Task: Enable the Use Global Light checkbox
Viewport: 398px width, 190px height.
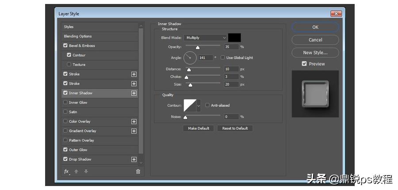Action: pyautogui.click(x=222, y=57)
